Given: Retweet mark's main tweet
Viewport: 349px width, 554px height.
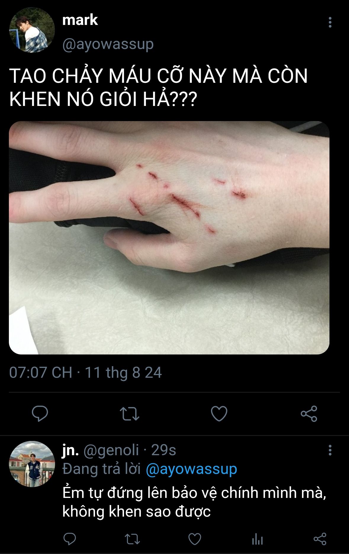Looking at the screenshot, I should tap(129, 414).
